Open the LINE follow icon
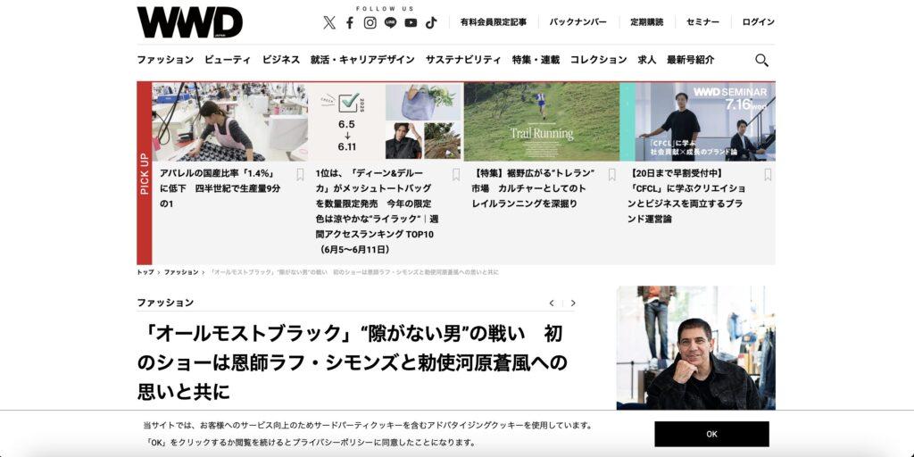Screen dimensions: 914x457 391,22
